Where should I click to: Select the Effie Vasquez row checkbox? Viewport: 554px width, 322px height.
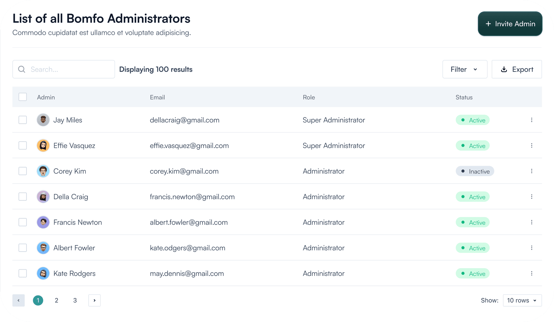coord(23,146)
